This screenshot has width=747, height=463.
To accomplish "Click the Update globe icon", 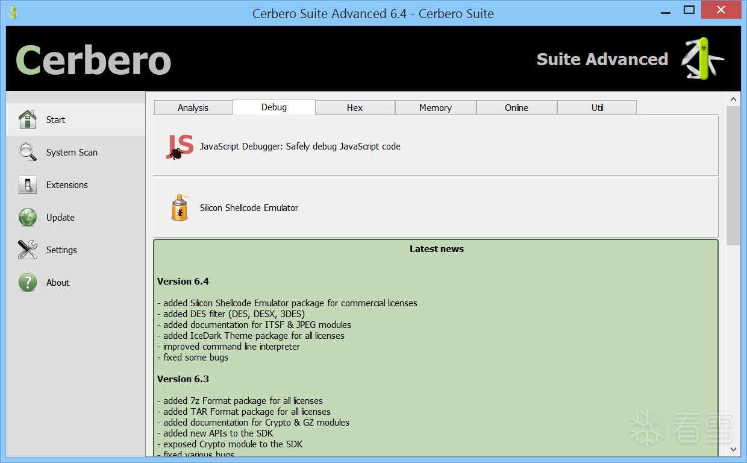I will (x=28, y=217).
